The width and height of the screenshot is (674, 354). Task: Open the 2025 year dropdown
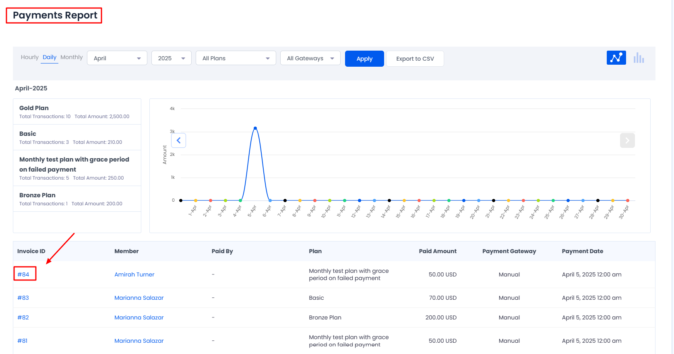pos(171,58)
